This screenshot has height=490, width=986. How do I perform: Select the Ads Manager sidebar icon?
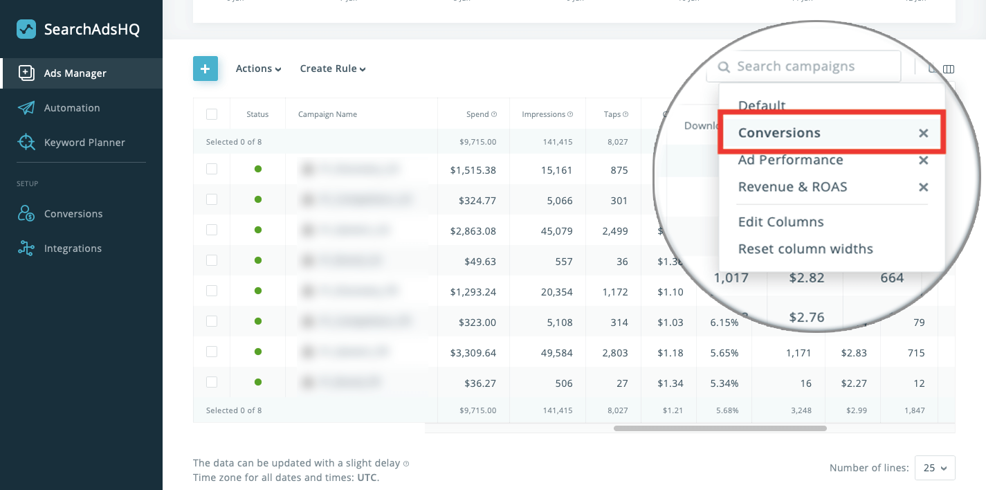tap(26, 73)
